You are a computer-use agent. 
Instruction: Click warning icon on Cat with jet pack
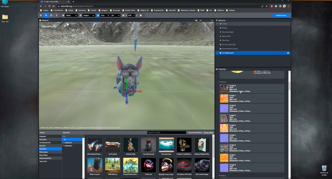tap(288, 53)
